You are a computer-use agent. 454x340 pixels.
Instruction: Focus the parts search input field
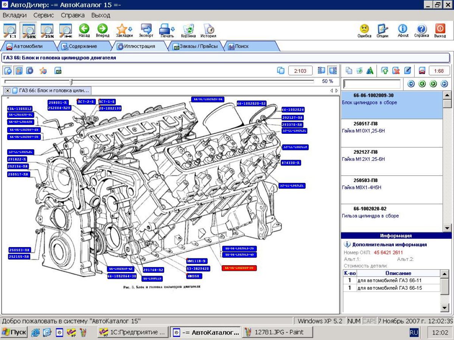372,84
